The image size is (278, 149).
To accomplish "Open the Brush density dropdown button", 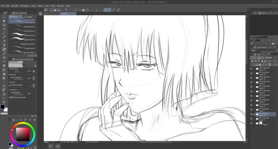I will (34, 78).
